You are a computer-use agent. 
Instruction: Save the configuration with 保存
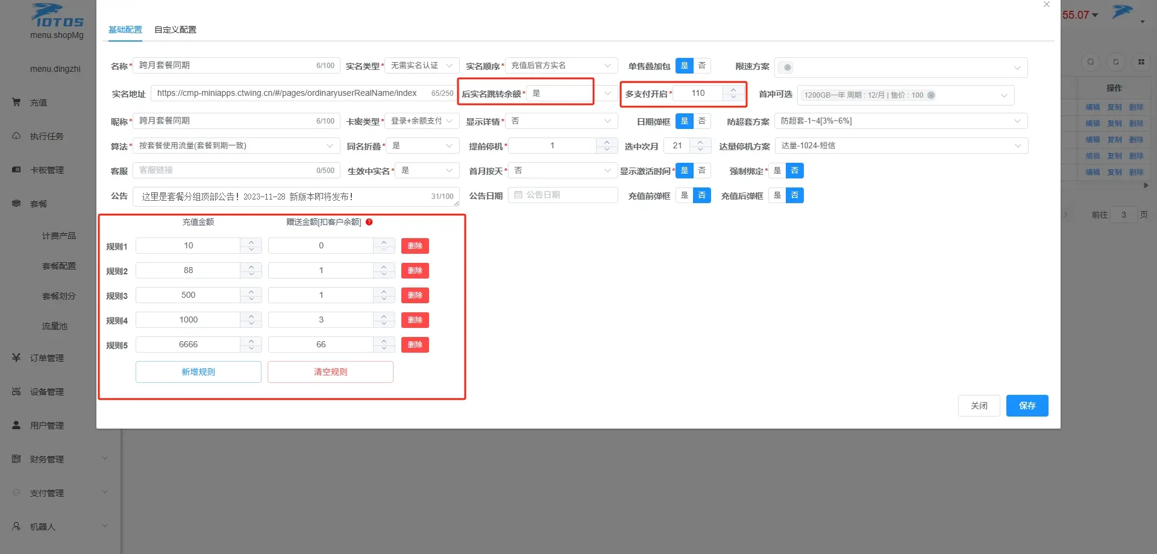click(1027, 406)
